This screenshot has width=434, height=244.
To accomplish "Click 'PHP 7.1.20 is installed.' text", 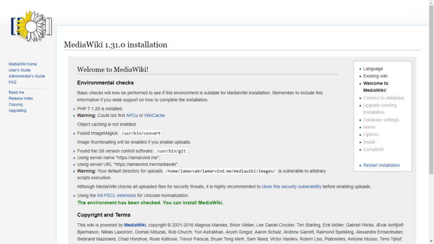I will pyautogui.click(x=100, y=109).
